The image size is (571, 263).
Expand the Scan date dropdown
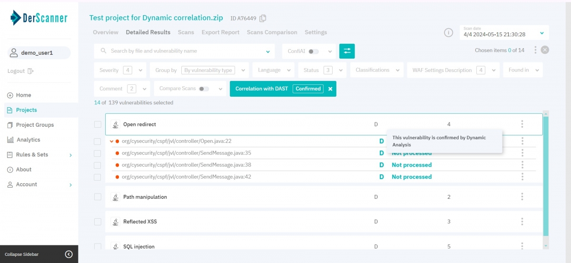[x=541, y=33]
